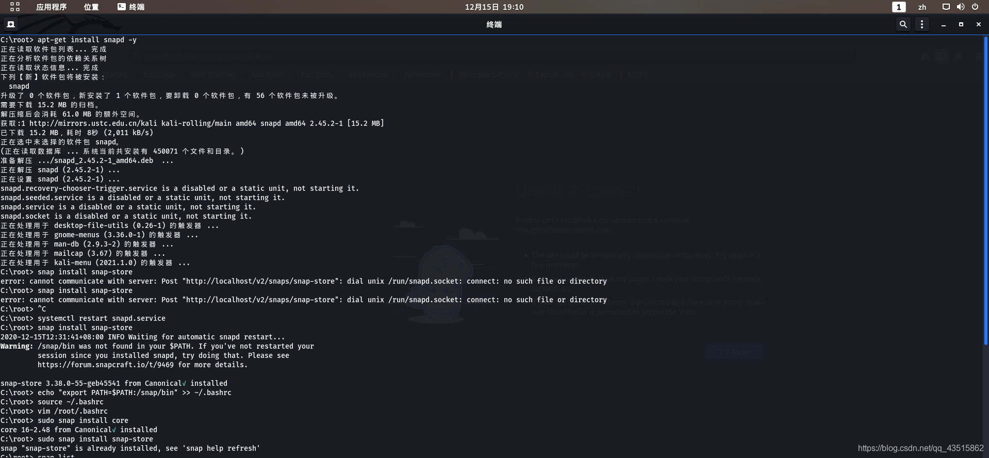Click 'snapd.seeded.service is a disabled' line
This screenshot has height=458, width=989.
coord(143,198)
